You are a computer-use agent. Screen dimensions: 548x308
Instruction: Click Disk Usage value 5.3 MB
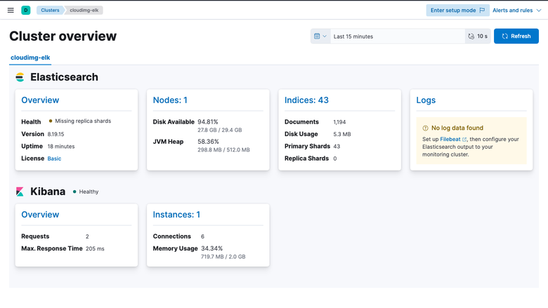pyautogui.click(x=342, y=134)
